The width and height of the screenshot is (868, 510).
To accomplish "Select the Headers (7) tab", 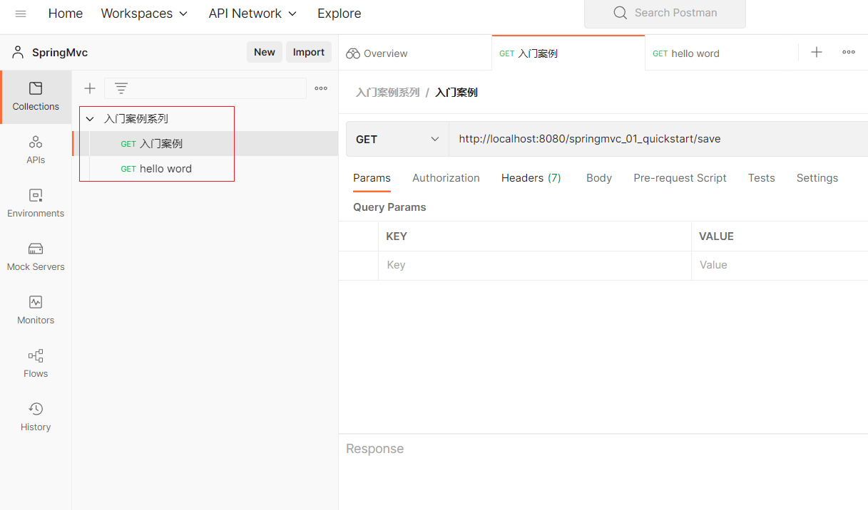I will coord(531,178).
